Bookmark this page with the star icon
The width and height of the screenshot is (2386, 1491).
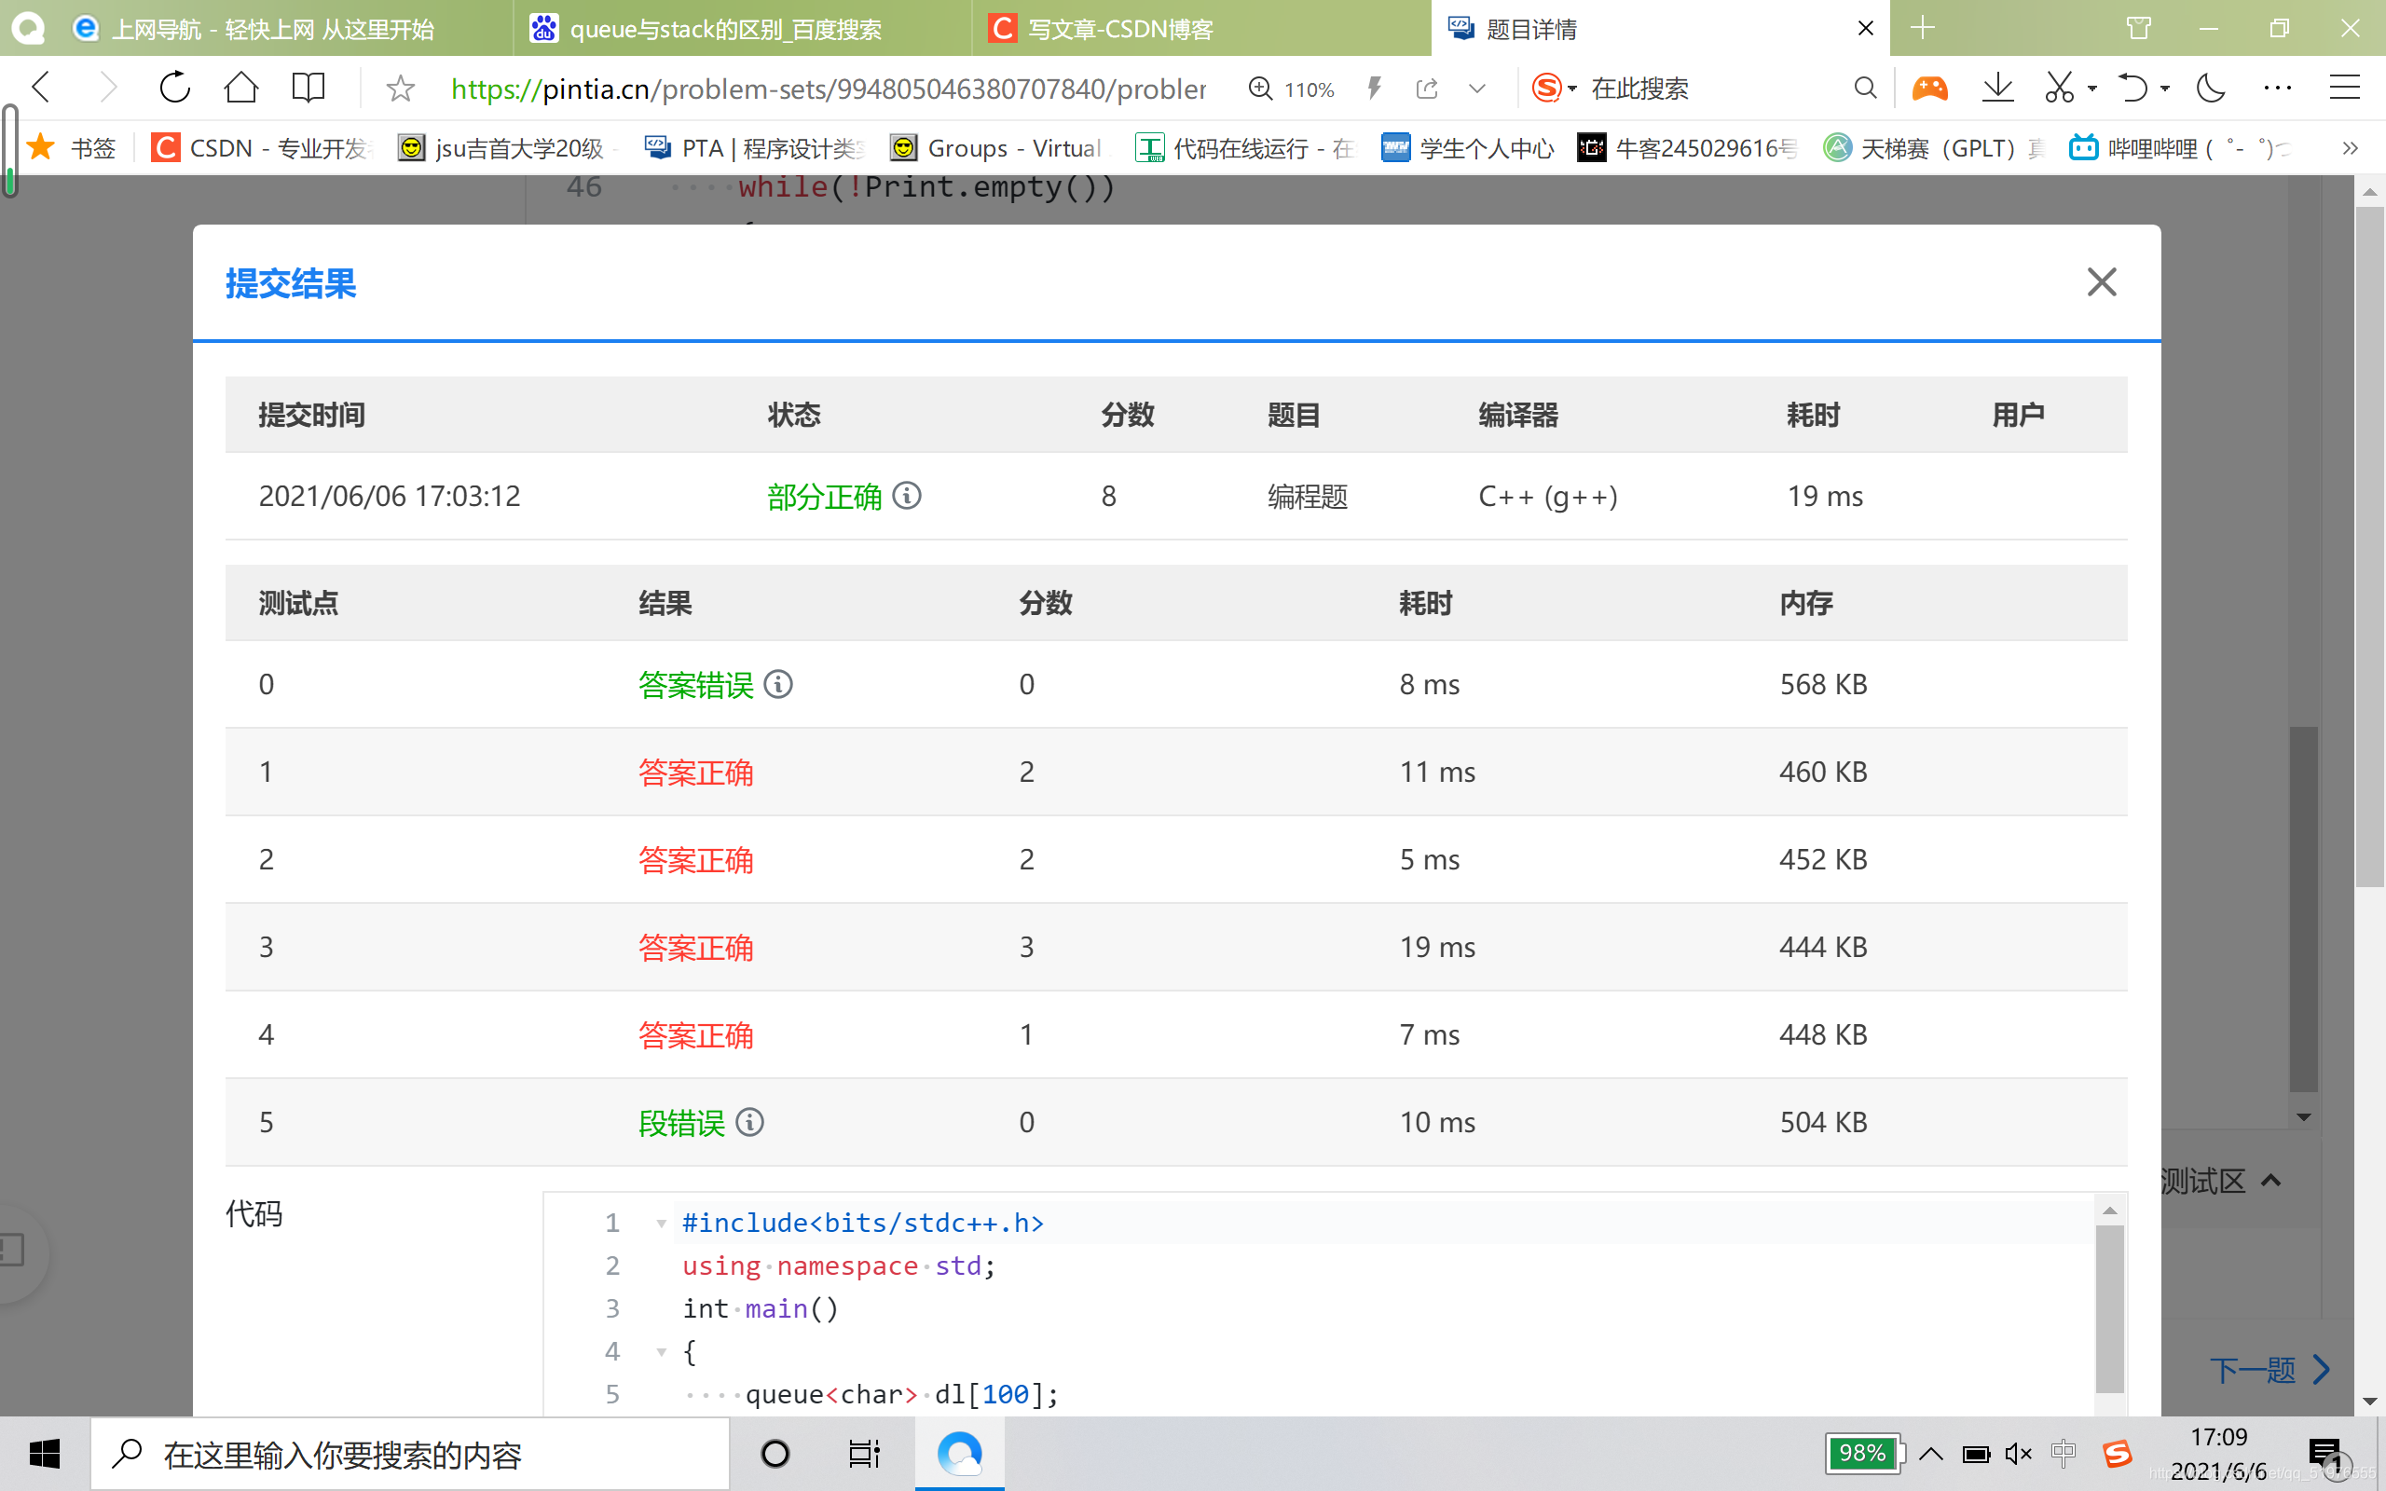(x=399, y=89)
